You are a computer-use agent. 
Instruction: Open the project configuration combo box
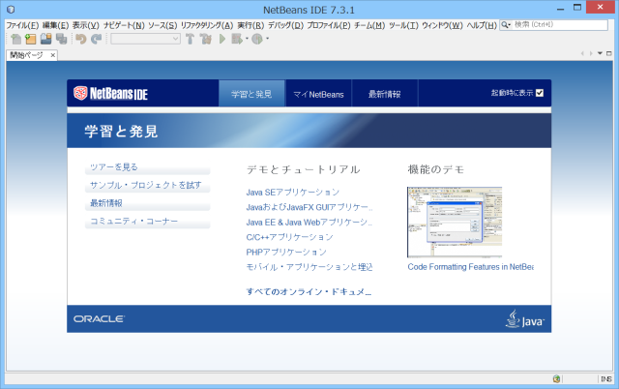point(145,39)
